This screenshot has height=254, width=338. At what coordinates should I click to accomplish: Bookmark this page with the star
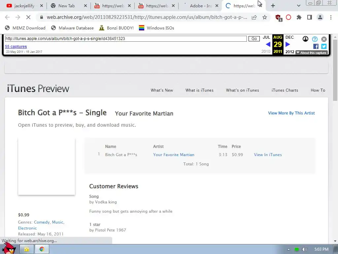(x=265, y=17)
